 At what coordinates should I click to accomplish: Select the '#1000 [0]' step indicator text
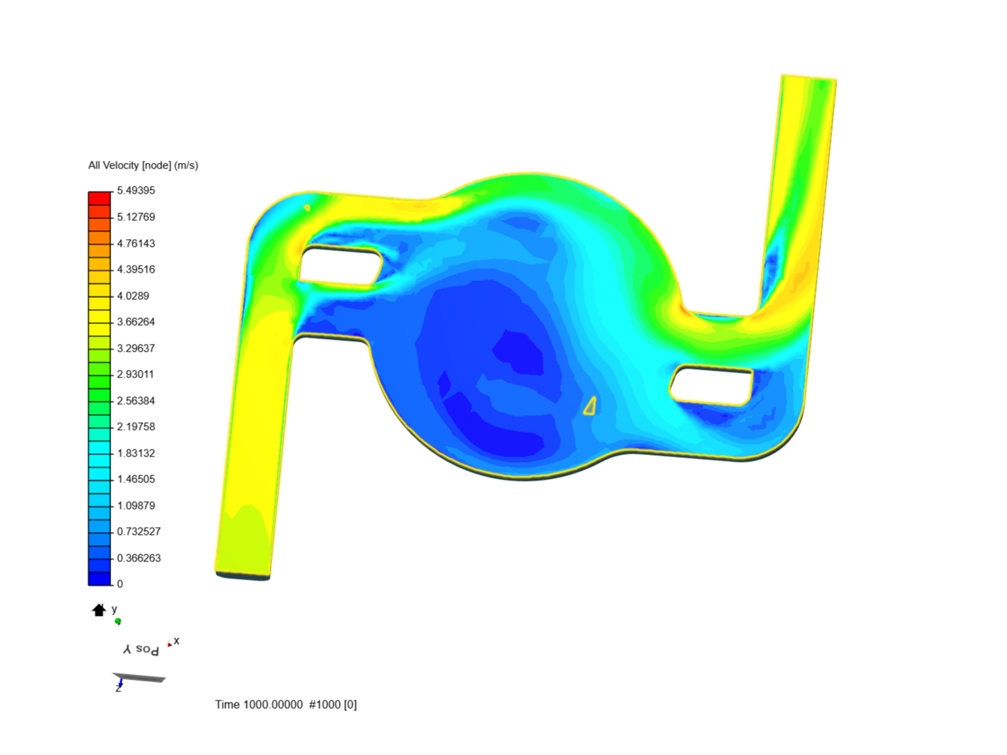click(x=333, y=704)
